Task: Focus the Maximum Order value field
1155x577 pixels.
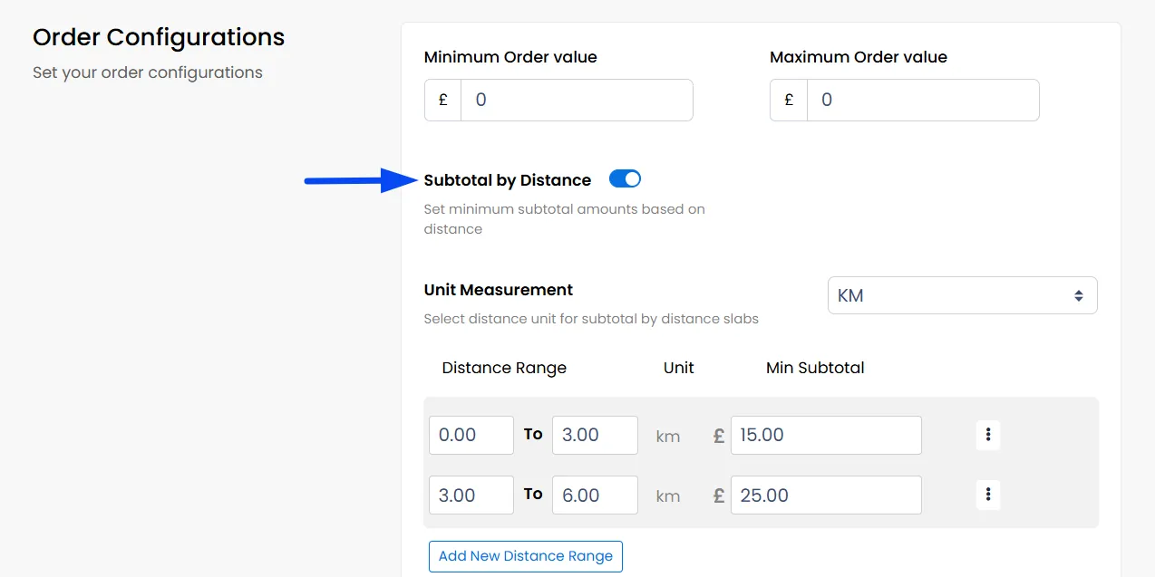Action: [923, 100]
